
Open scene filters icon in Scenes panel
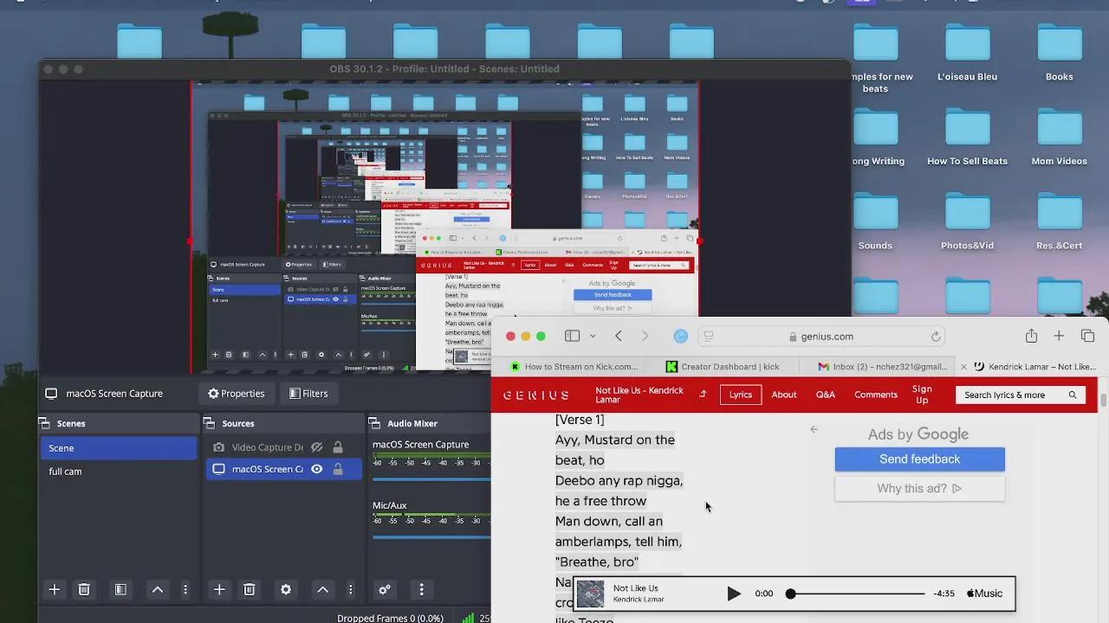(120, 589)
